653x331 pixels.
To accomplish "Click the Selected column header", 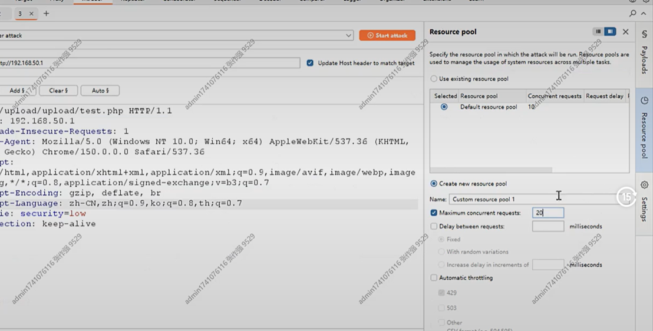I will 444,96.
